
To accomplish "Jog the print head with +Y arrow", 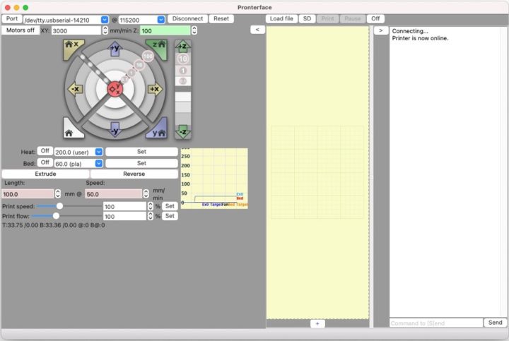I will pyautogui.click(x=115, y=49).
